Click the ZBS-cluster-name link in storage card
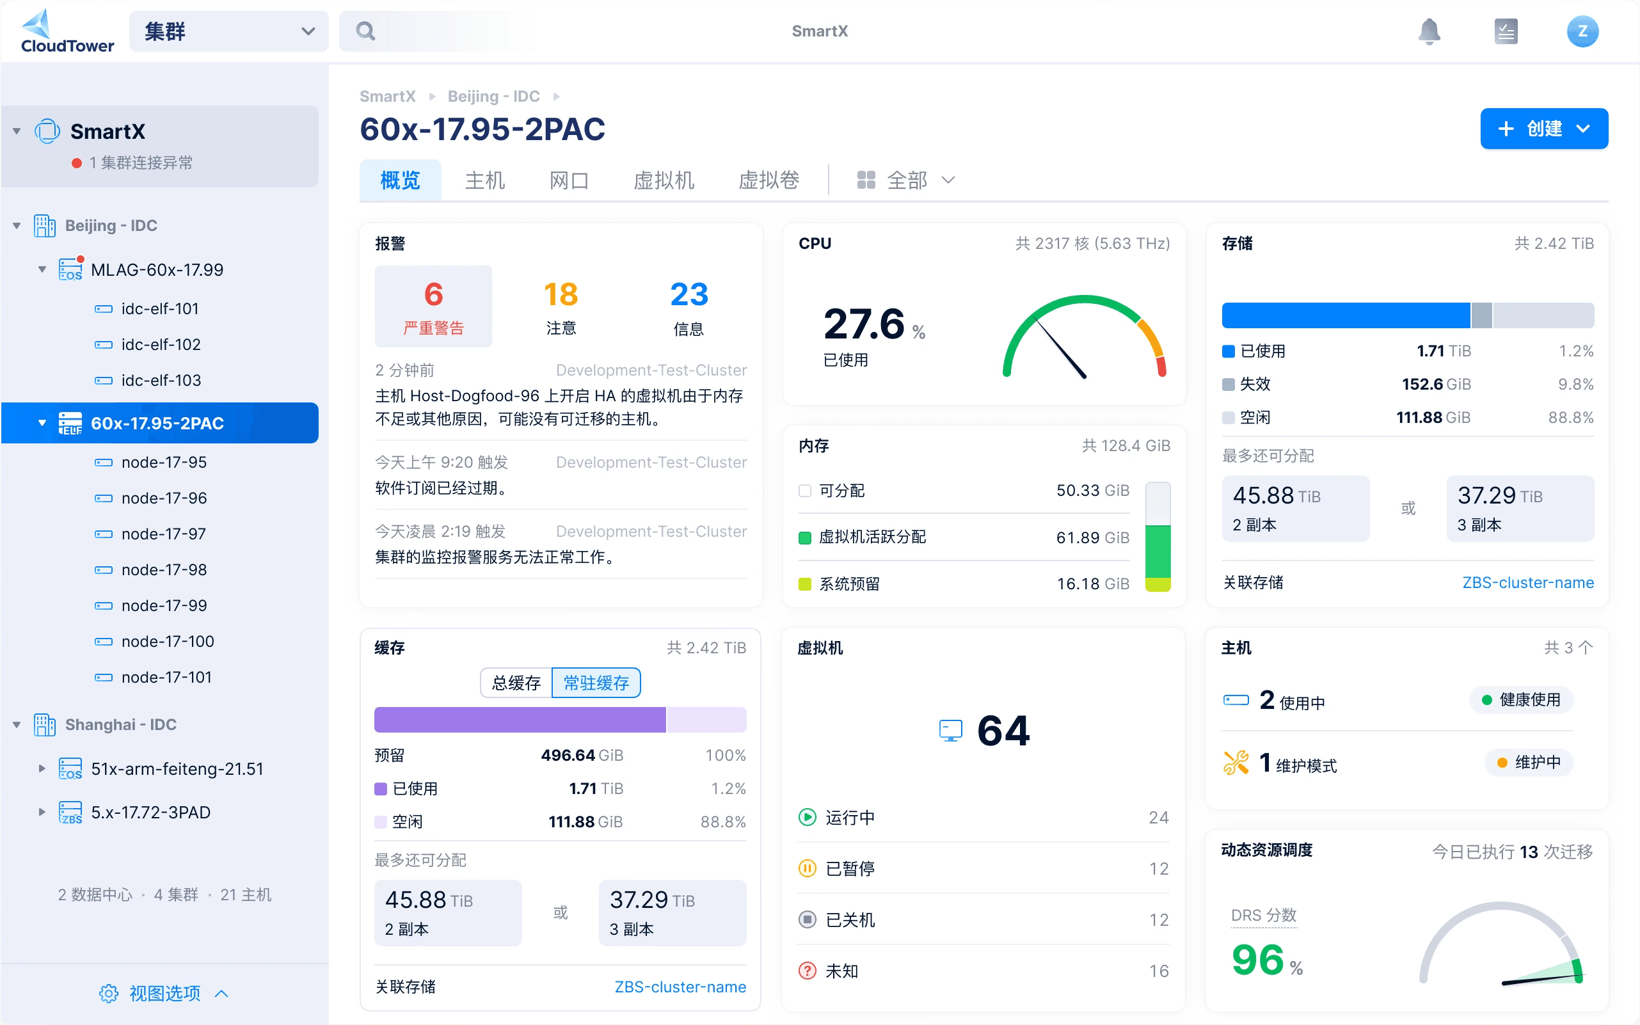The height and width of the screenshot is (1025, 1640). point(1529,582)
